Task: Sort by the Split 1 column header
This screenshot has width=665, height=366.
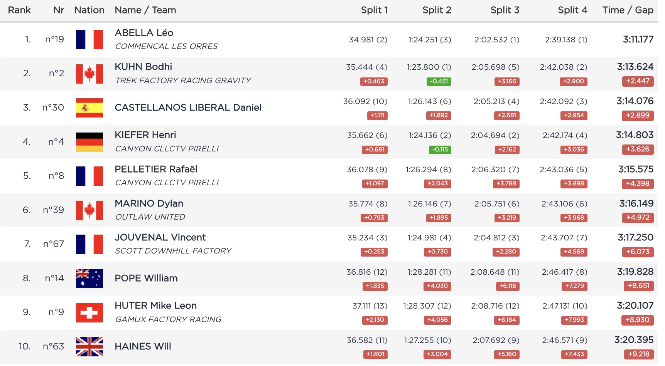Action: click(374, 10)
